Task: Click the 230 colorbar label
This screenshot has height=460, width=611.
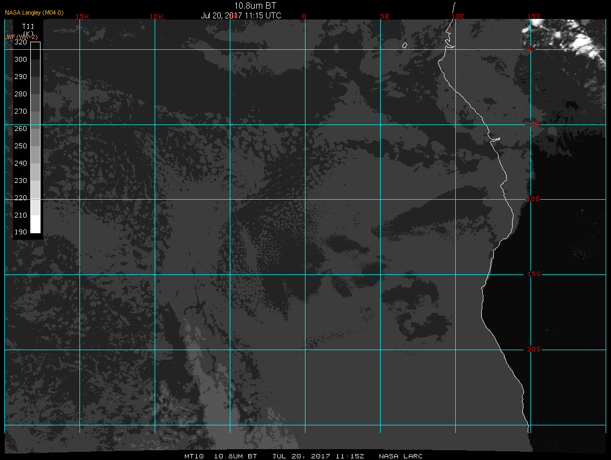Action: (21, 181)
